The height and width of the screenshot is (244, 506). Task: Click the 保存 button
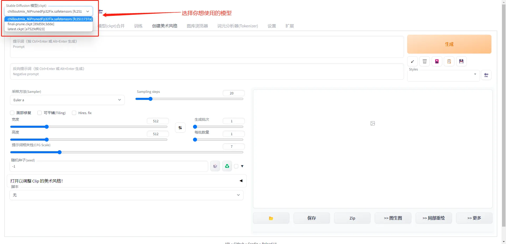click(x=312, y=218)
